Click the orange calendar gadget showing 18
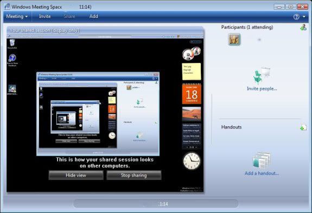 click(x=192, y=94)
